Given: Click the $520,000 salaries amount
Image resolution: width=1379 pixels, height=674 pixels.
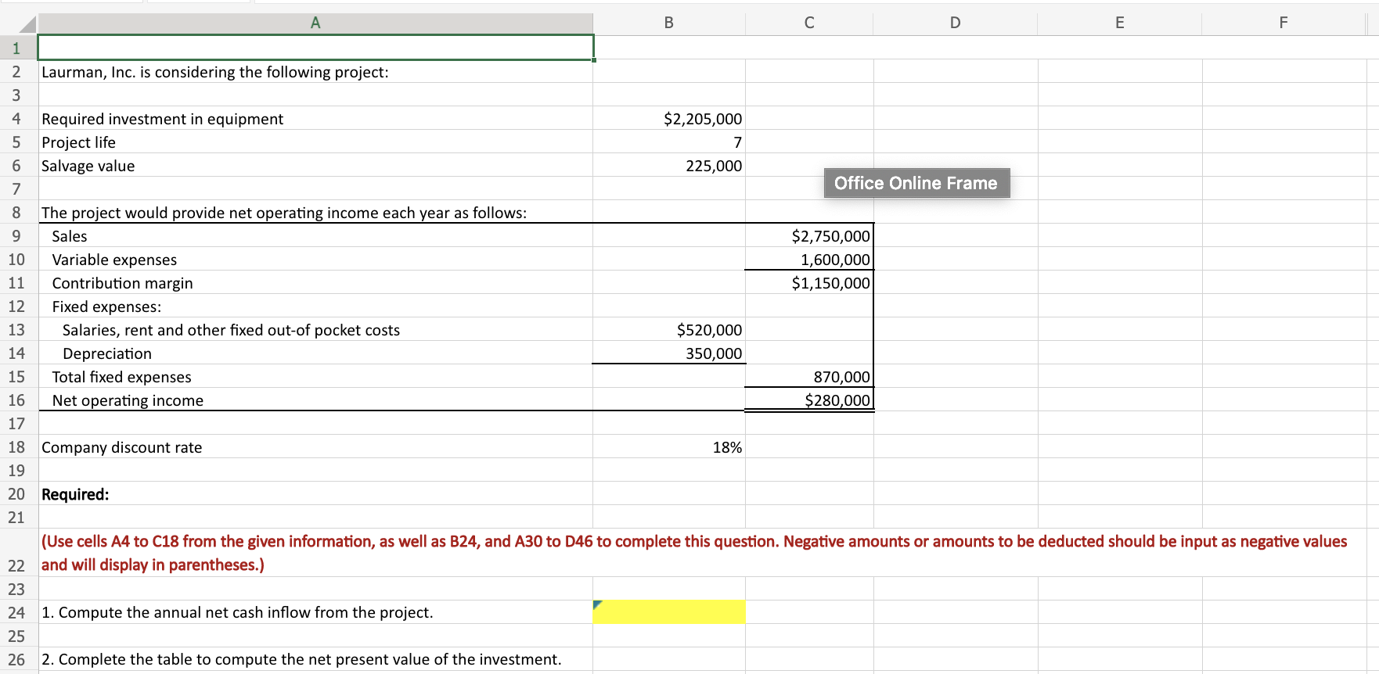Looking at the screenshot, I should click(709, 330).
